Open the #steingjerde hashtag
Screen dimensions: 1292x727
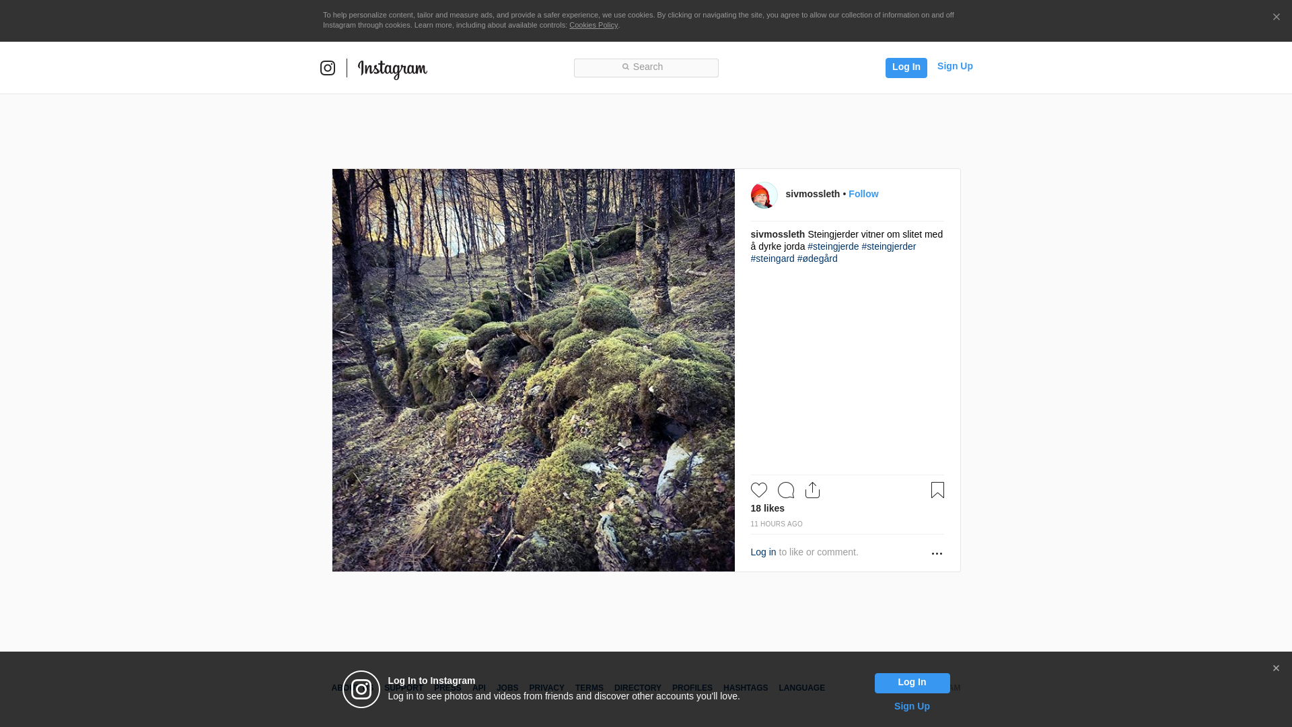(x=833, y=246)
